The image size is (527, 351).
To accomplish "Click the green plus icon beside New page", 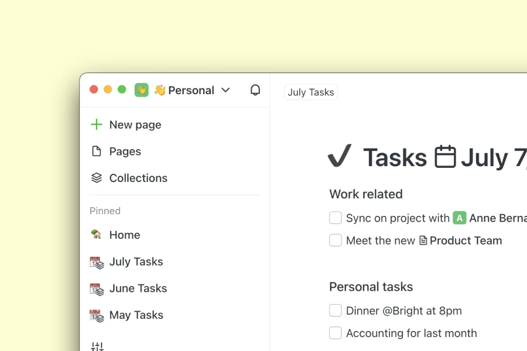I will [96, 124].
